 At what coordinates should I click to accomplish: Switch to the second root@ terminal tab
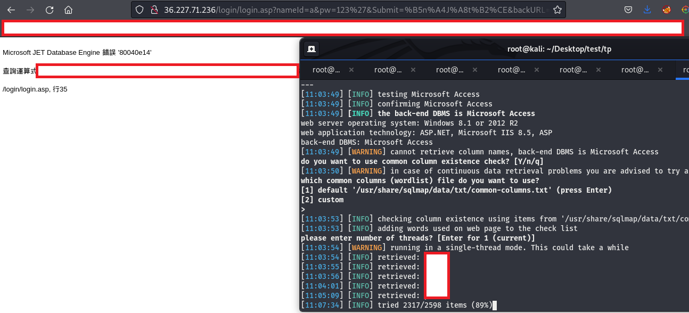[x=388, y=70]
